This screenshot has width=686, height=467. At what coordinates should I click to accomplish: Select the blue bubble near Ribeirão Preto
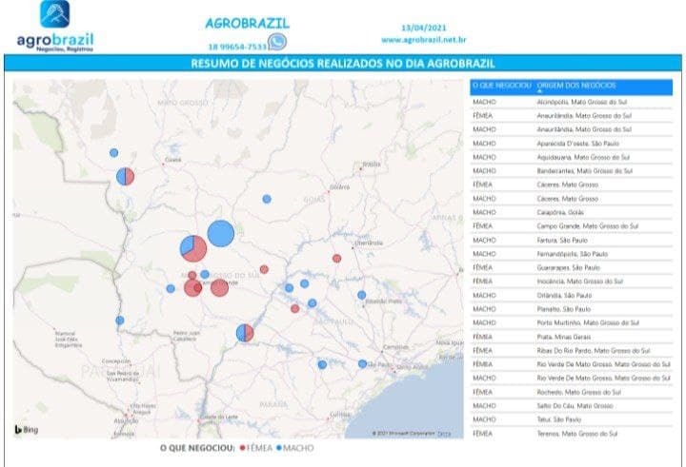pyautogui.click(x=361, y=295)
